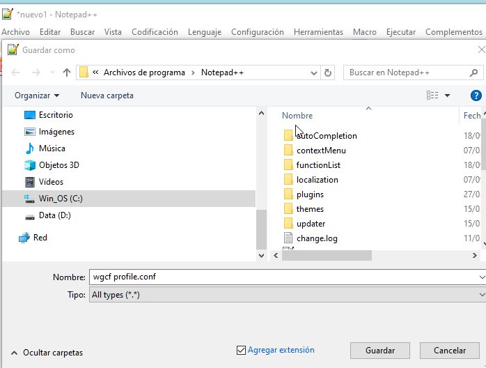Click the up-one-level arrow icon

coord(67,72)
